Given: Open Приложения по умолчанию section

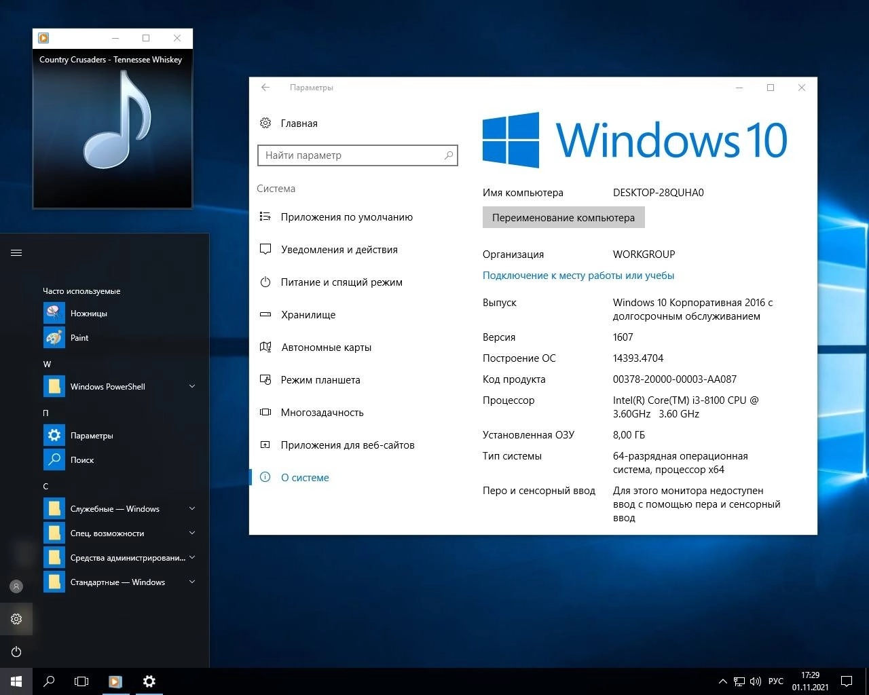Looking at the screenshot, I should pos(347,217).
